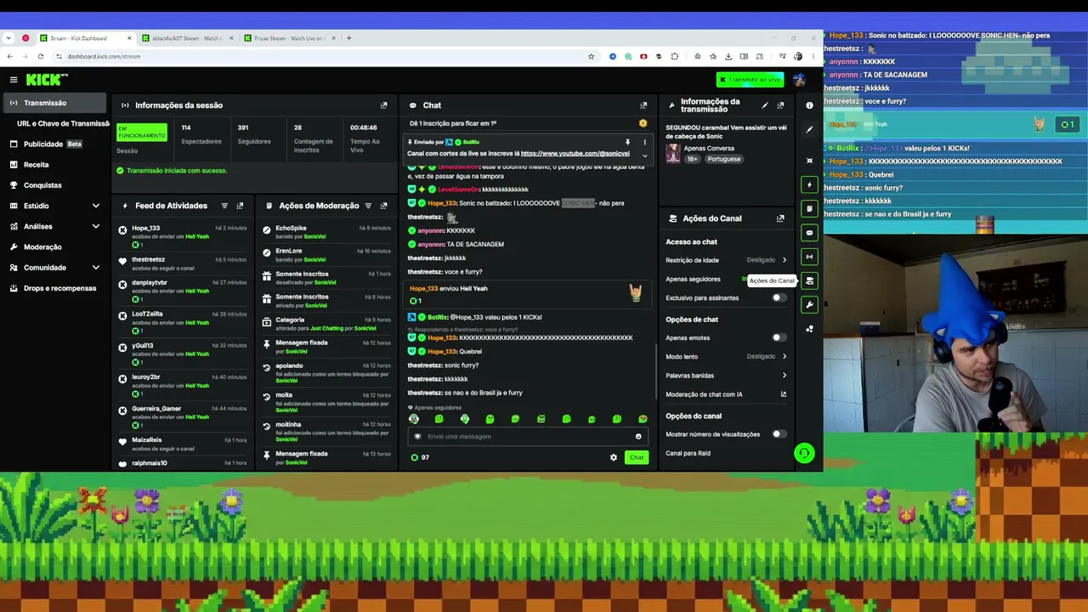Screen dimensions: 1088x612
Task: Open the user avatar menu
Action: (799, 80)
